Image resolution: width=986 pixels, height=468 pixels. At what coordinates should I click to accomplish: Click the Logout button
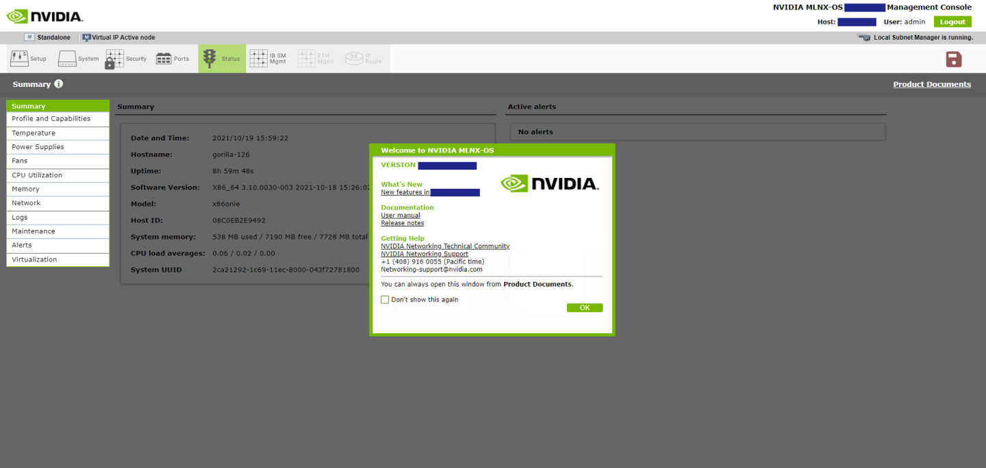click(952, 22)
